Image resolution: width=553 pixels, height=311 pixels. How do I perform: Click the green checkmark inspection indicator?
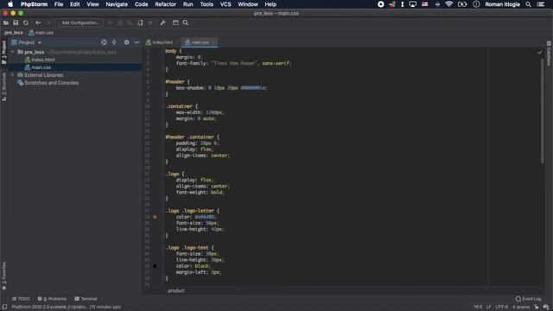coord(539,52)
